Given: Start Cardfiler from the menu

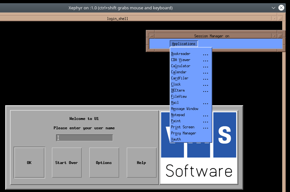Looking at the screenshot, I should tap(180, 78).
